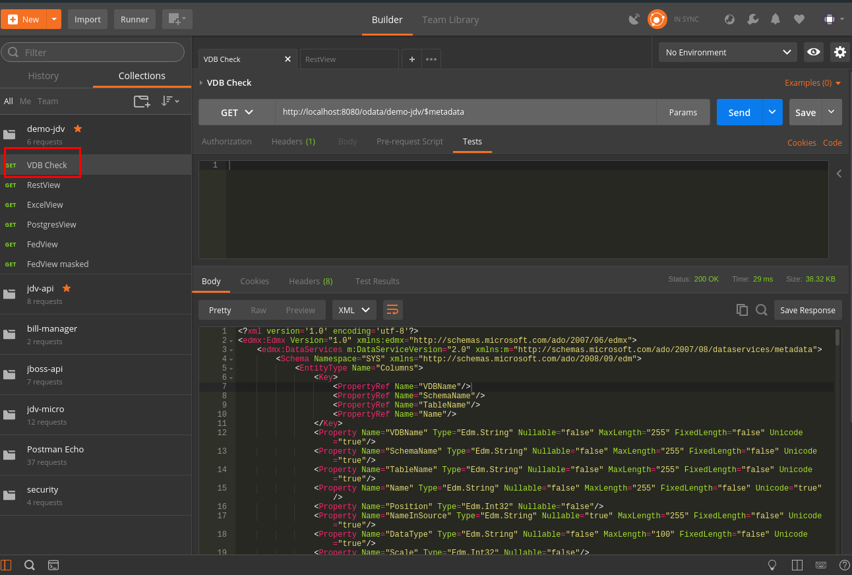Click the search response icon
Image resolution: width=852 pixels, height=575 pixels.
tap(762, 310)
